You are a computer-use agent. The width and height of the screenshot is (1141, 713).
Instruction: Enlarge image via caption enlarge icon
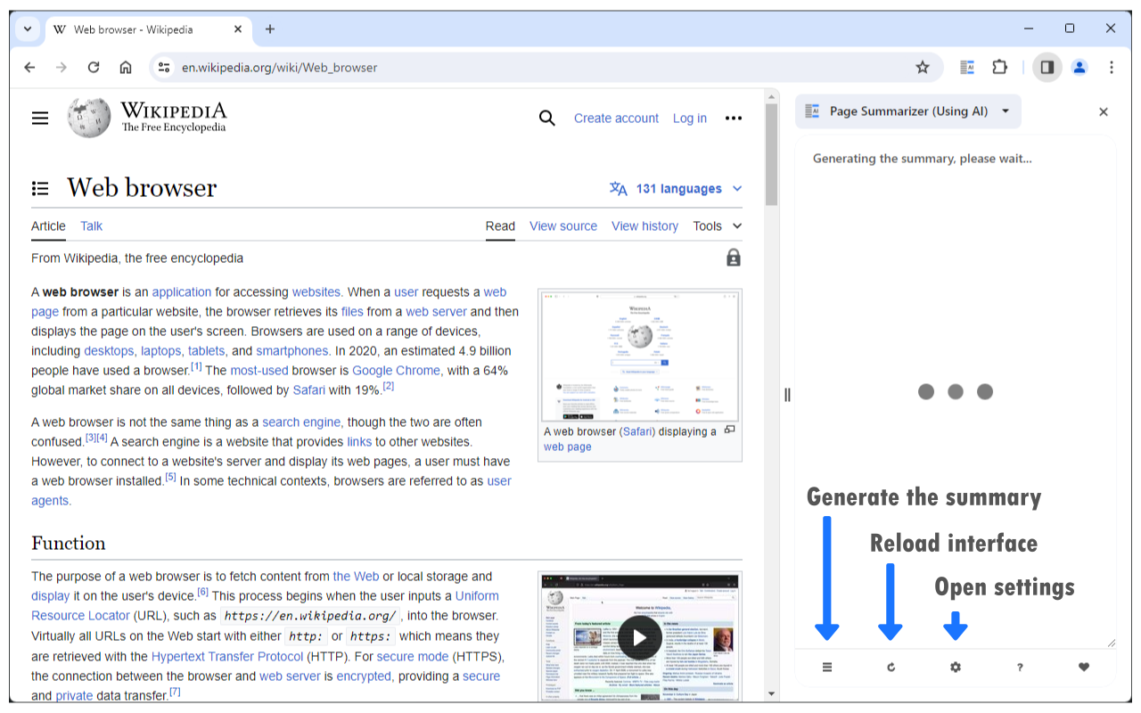click(729, 430)
